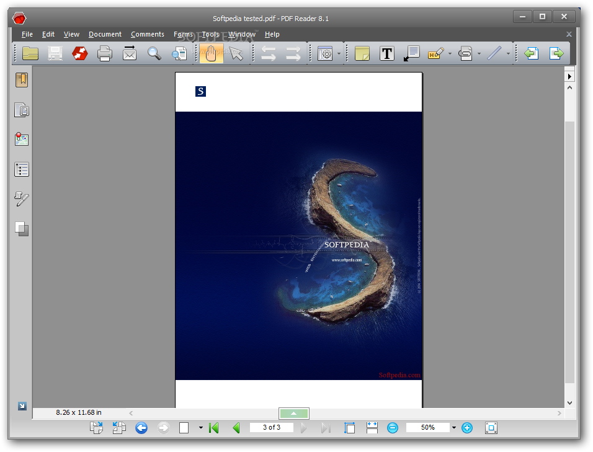Go to next view grey forward arrow
This screenshot has height=452, width=593.
click(x=163, y=428)
